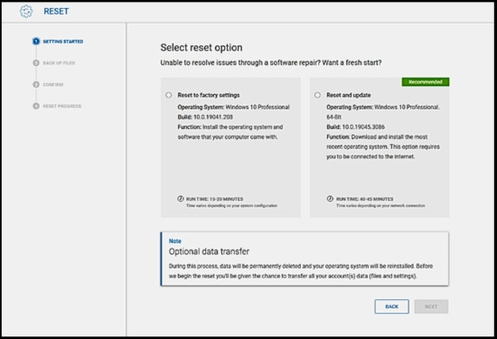Click the clock icon next to Run time 15-20 minutes
Viewport: 497px width, 339px height.
181,199
